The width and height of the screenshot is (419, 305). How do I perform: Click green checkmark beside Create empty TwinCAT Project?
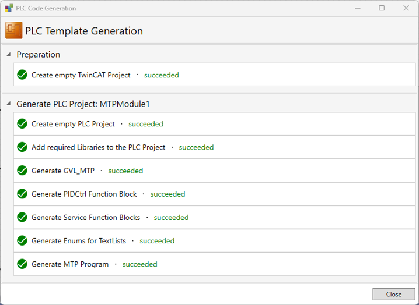click(x=22, y=75)
